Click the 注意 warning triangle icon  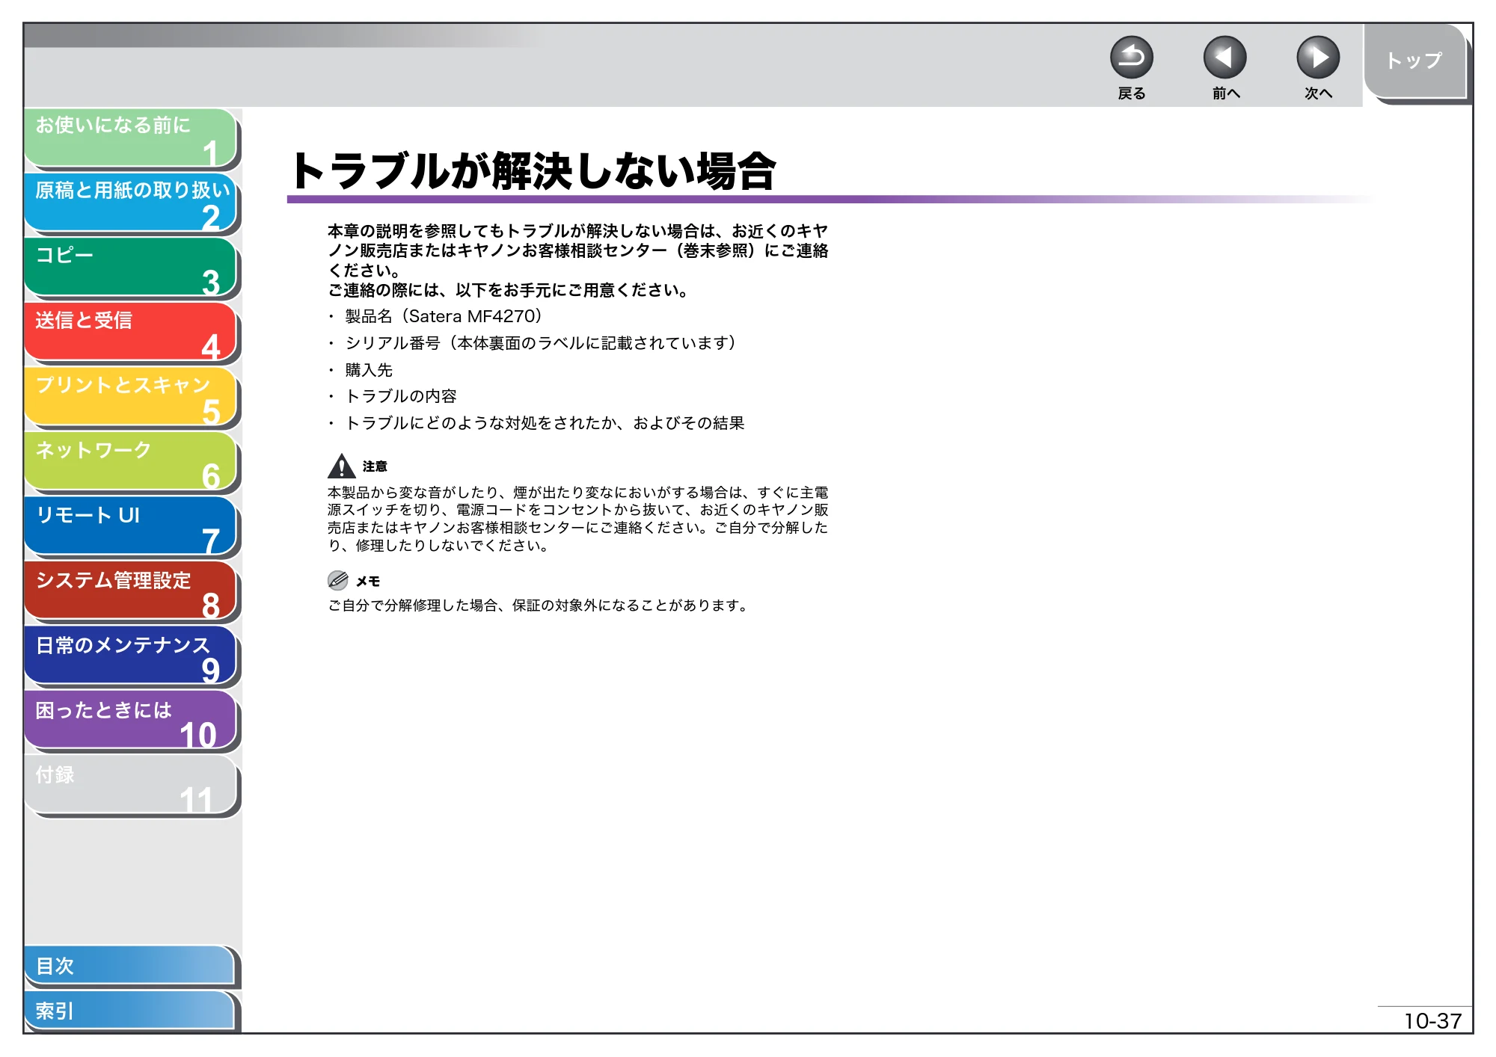(341, 466)
